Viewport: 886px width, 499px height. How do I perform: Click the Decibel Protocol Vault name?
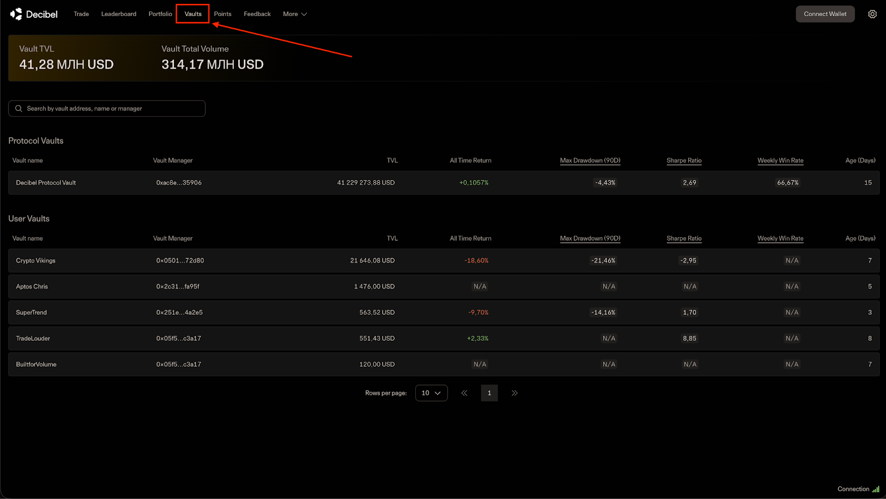(46, 183)
